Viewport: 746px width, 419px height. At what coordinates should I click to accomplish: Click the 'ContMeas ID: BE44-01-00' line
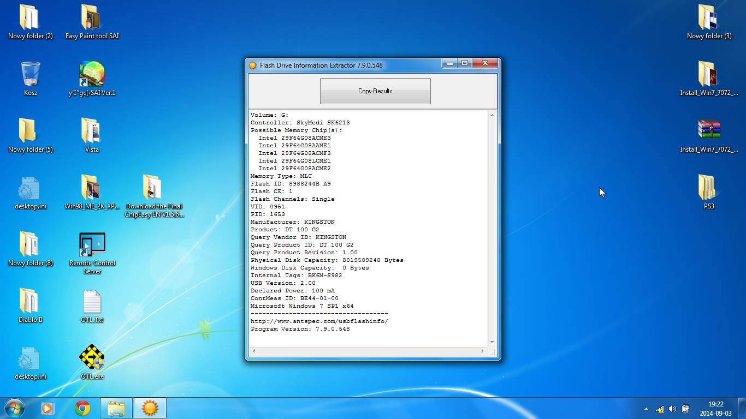click(x=294, y=298)
